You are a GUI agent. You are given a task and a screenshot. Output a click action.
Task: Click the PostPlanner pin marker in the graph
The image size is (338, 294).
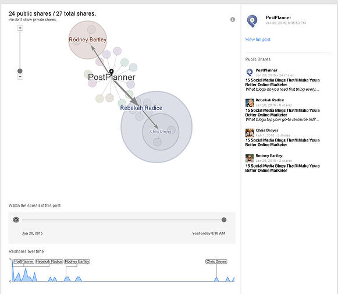[x=111, y=72]
